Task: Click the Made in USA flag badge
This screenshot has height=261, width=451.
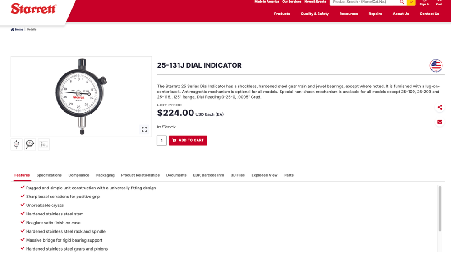Action: tap(436, 66)
